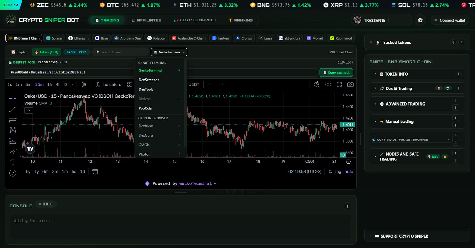This screenshot has width=475, height=248.
Task: Follow the GeckoTerminal powered-by link
Action: point(198,183)
